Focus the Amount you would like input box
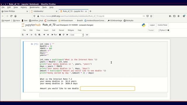 click(x=108, y=88)
